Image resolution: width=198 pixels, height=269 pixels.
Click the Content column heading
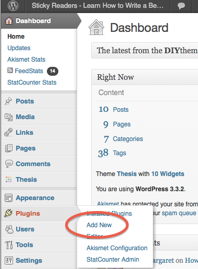(111, 92)
